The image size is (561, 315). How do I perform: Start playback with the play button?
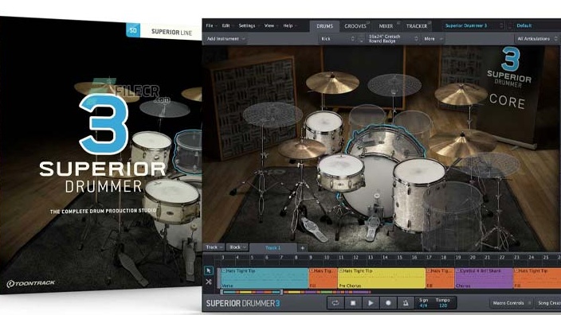371,303
